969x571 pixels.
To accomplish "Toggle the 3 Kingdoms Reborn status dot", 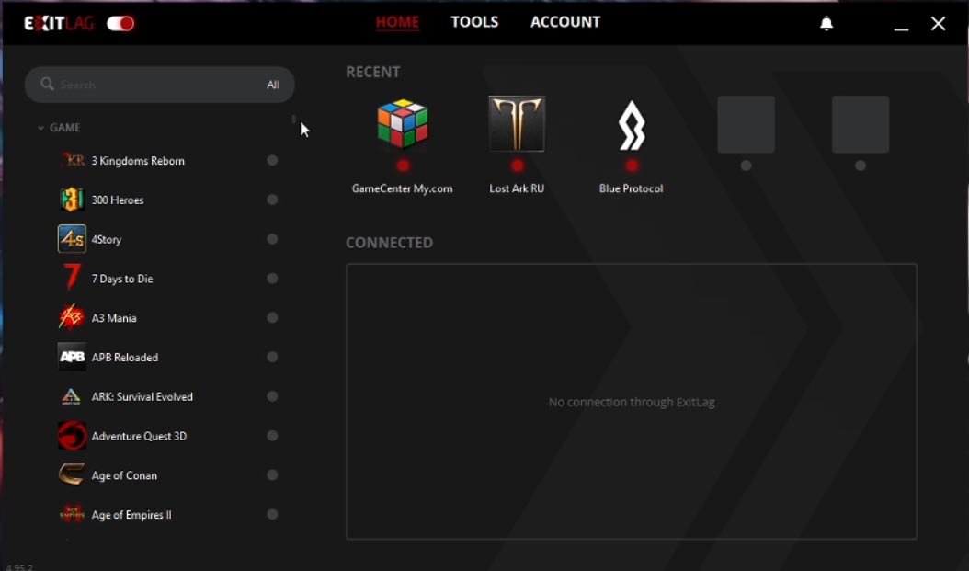I will [272, 161].
